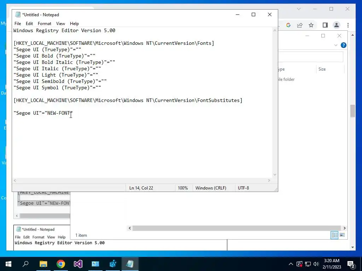Switch Explorer to large icons view

click(342, 235)
